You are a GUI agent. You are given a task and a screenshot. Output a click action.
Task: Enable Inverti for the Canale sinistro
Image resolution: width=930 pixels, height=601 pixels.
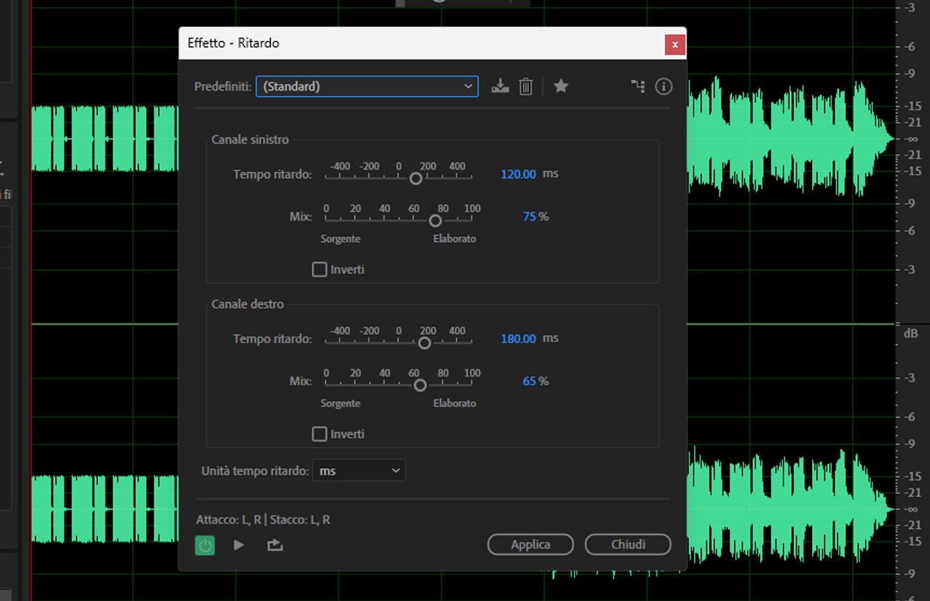pos(319,269)
